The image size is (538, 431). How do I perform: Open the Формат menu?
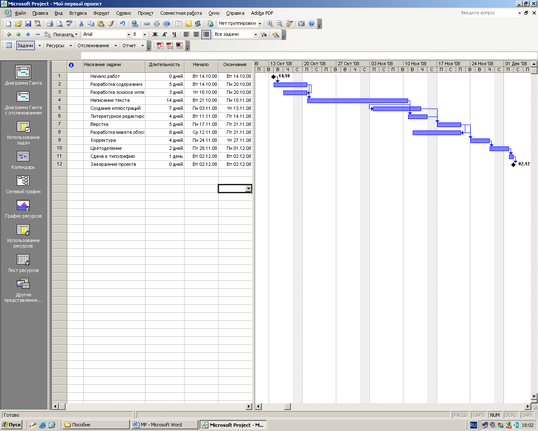click(101, 13)
